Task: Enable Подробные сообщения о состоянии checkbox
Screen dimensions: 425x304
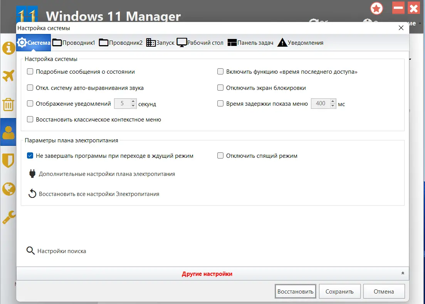Action: [x=30, y=71]
